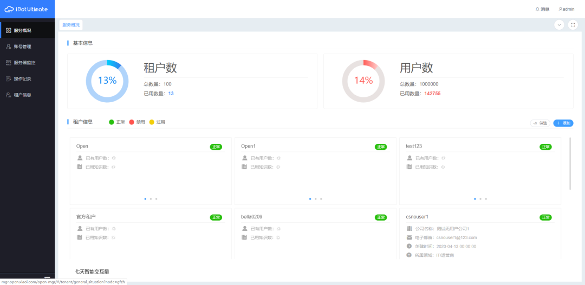
Task: Toggle fullscreen mode icon at top right
Action: 573,25
